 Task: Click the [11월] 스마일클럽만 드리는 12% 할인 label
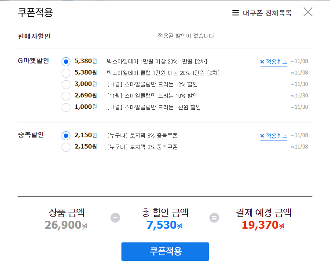152,84
